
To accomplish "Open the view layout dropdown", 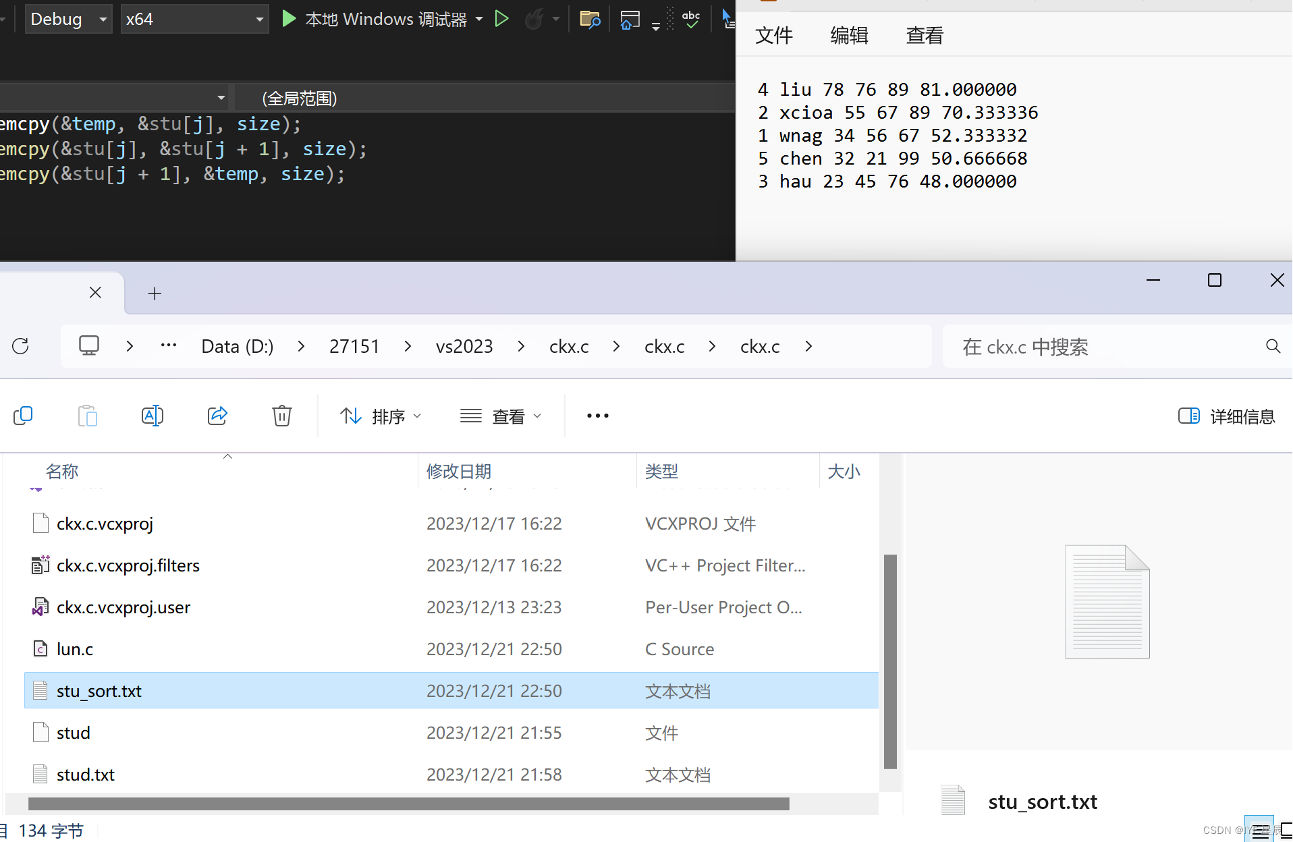I will 501,416.
